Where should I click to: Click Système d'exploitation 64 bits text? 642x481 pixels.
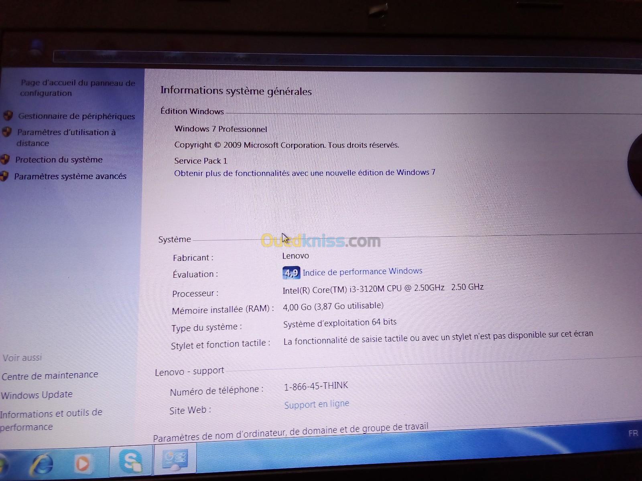(340, 323)
